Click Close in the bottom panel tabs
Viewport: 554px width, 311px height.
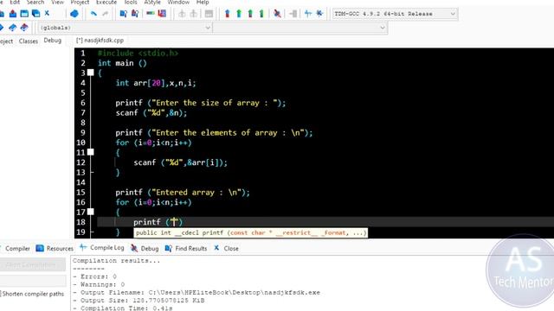pyautogui.click(x=226, y=249)
